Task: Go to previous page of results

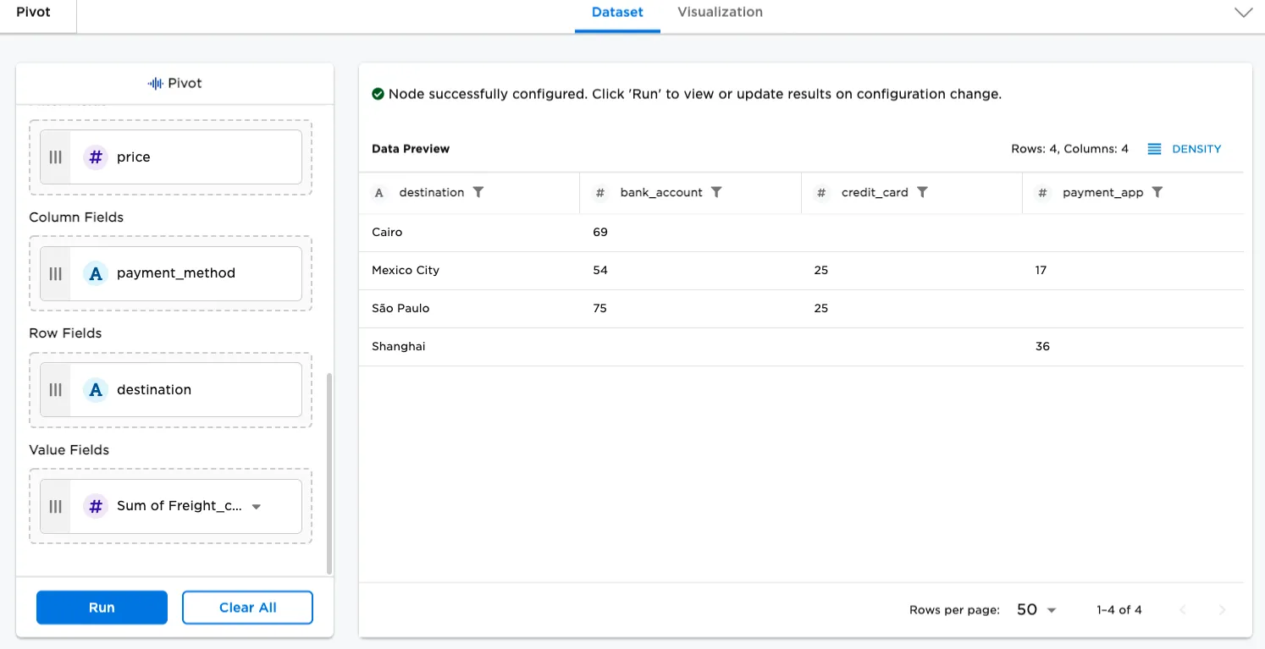Action: 1183,609
